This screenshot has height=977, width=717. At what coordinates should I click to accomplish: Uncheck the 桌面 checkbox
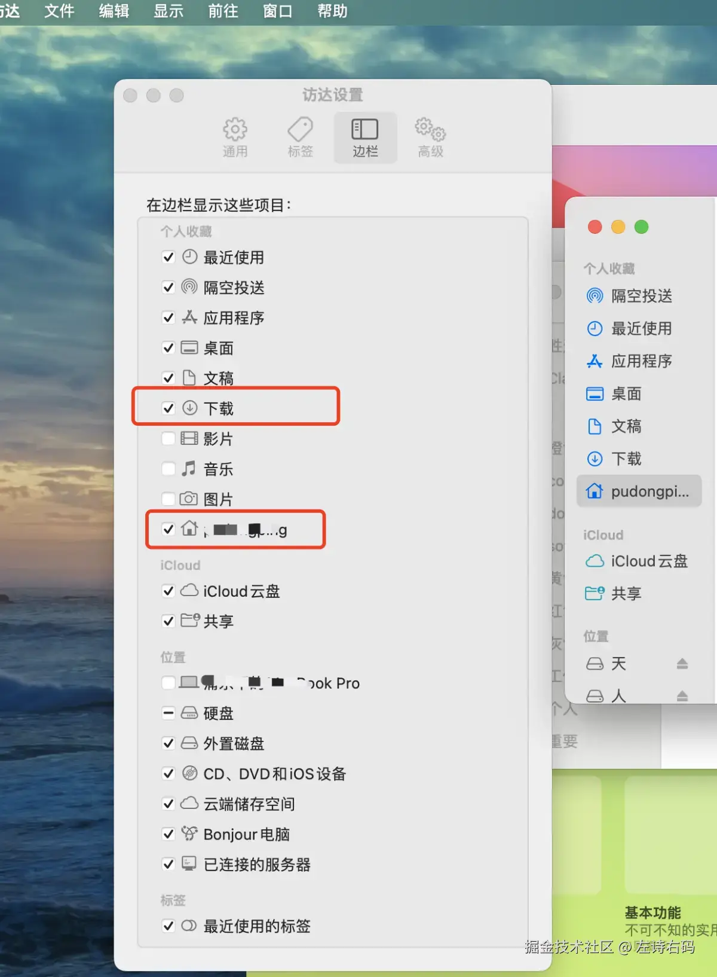click(168, 348)
